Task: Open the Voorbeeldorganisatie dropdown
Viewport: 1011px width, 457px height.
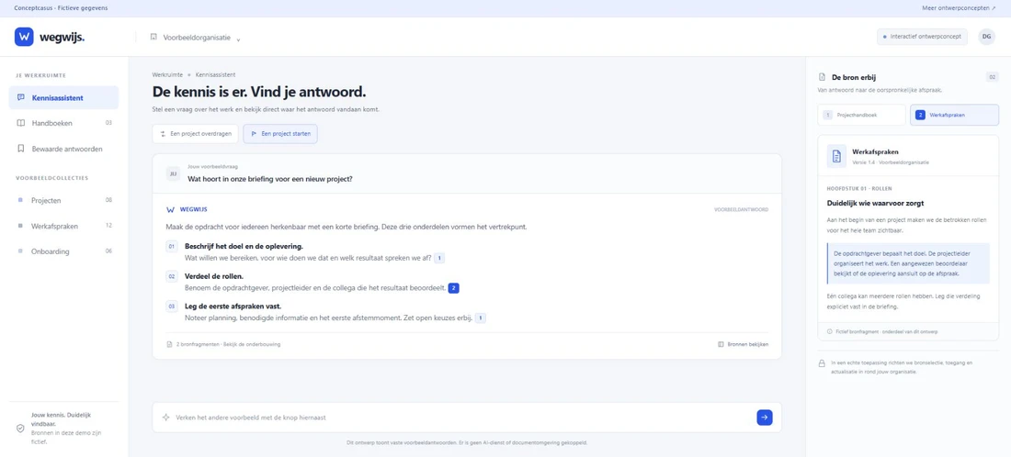Action: (196, 38)
